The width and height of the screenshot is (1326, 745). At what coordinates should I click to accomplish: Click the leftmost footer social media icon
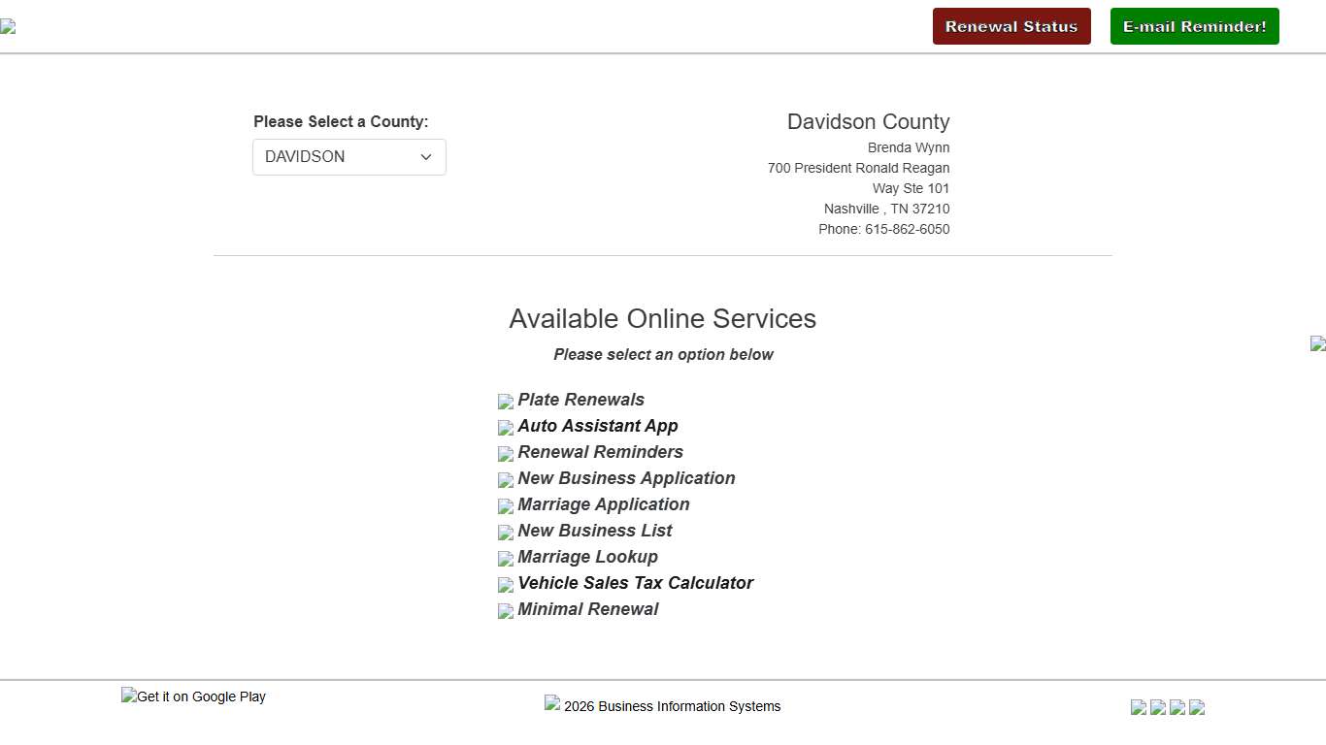[x=1139, y=707]
